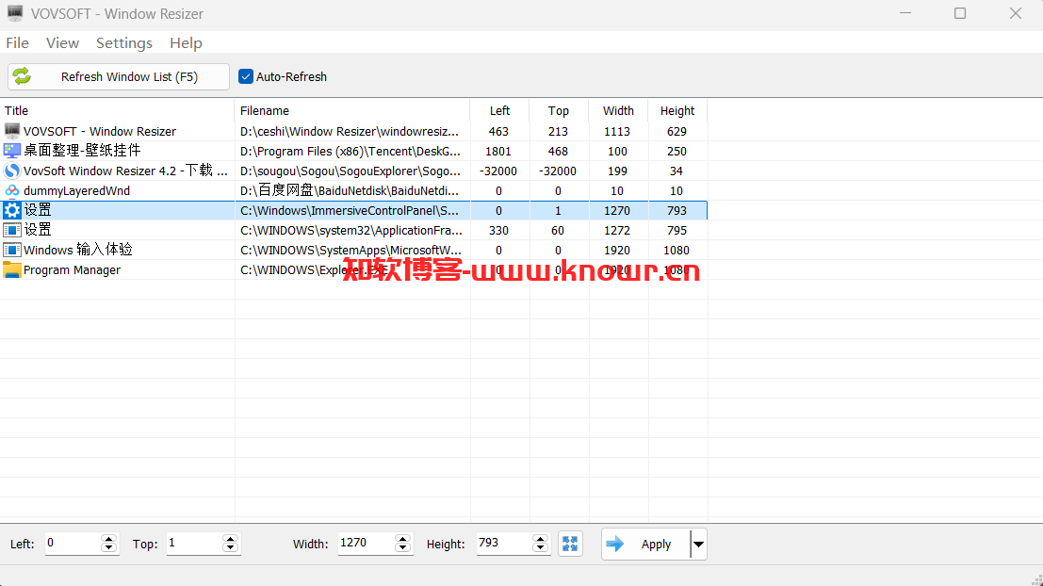Click the Height value 795 cell

pyautogui.click(x=676, y=230)
